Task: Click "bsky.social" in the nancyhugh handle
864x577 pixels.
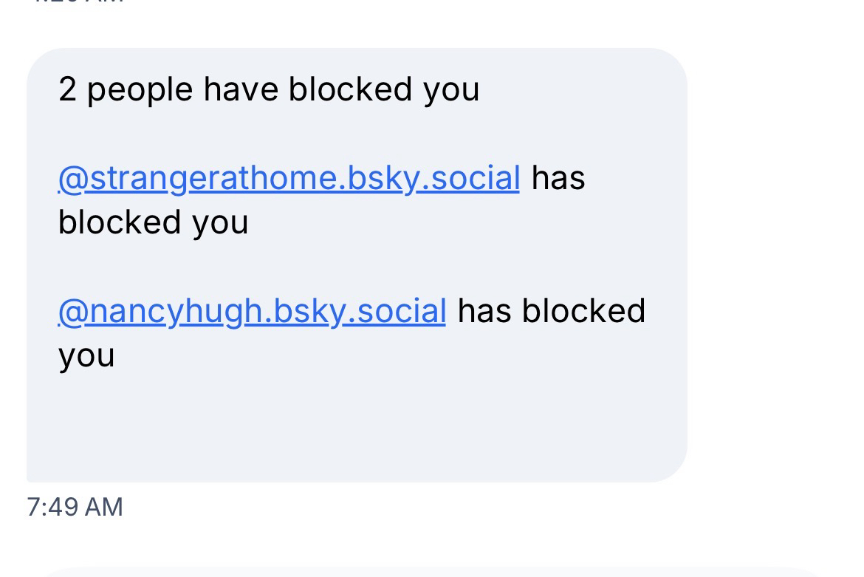Action: 360,311
